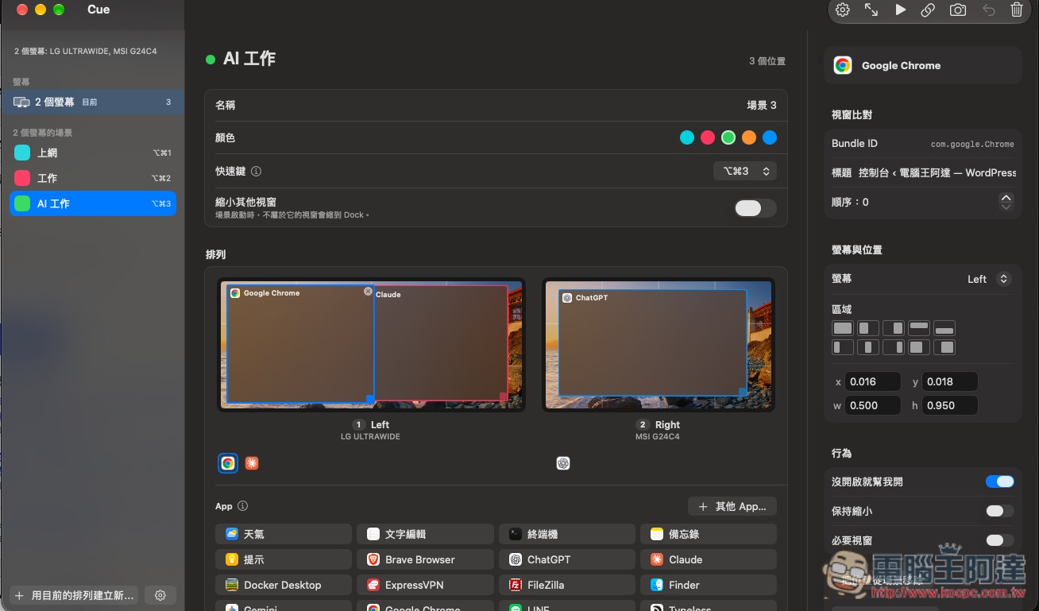This screenshot has width=1039, height=611.
Task: Add the Finder app
Action: [x=709, y=585]
